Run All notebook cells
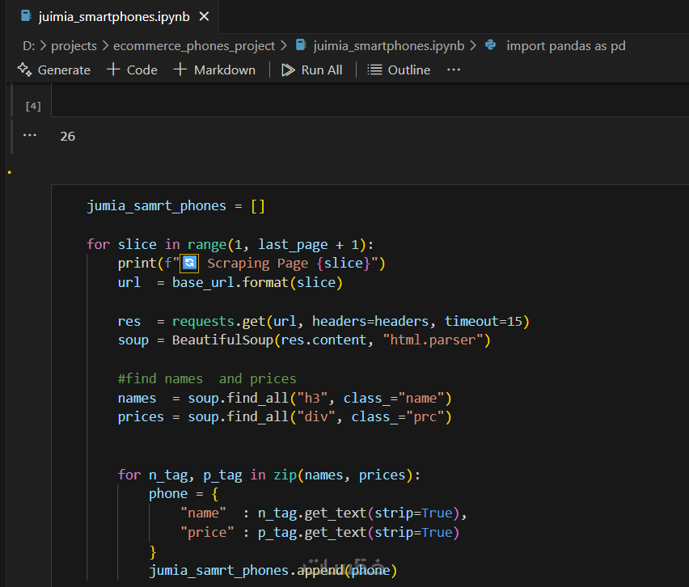The width and height of the screenshot is (689, 587). point(311,70)
